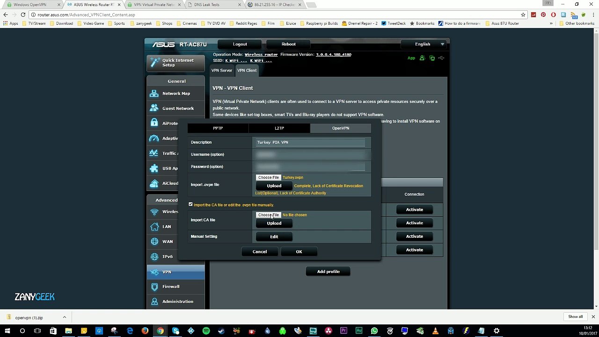Click the Wireless router operation mode link
The image size is (599, 337).
click(x=261, y=55)
